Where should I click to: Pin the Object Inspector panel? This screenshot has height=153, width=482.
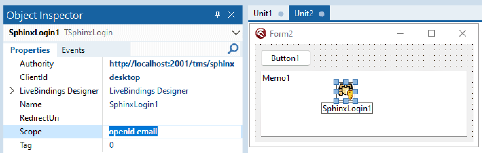pyautogui.click(x=218, y=15)
